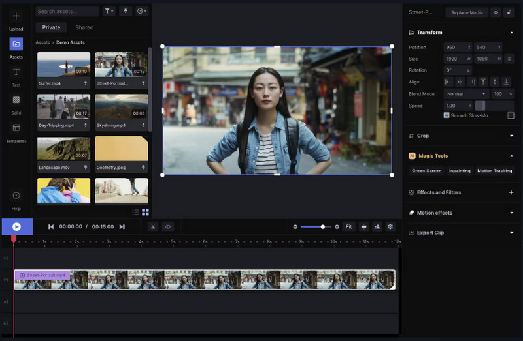Switch to the Shared tab
The height and width of the screenshot is (341, 523).
[84, 28]
